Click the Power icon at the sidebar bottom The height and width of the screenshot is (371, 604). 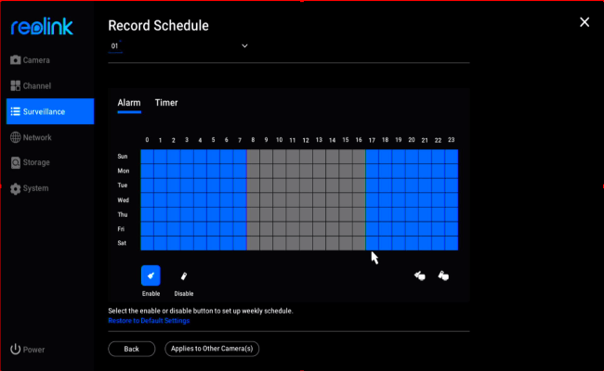tap(16, 349)
